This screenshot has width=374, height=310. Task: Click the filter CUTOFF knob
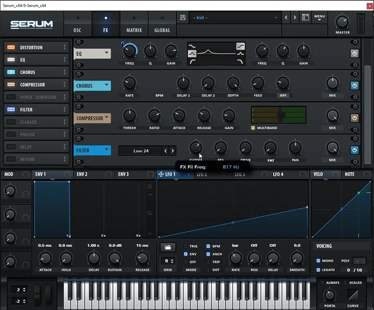point(196,148)
